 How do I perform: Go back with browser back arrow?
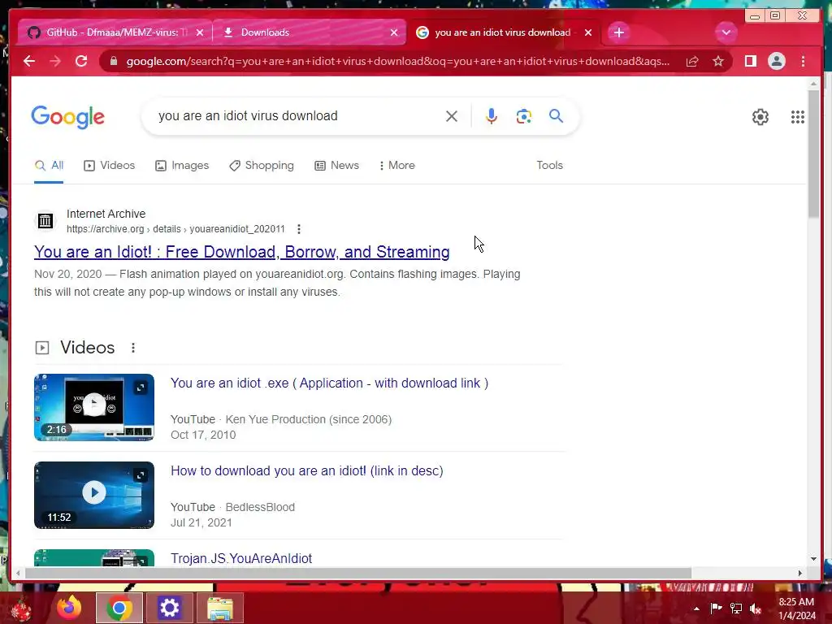click(29, 61)
